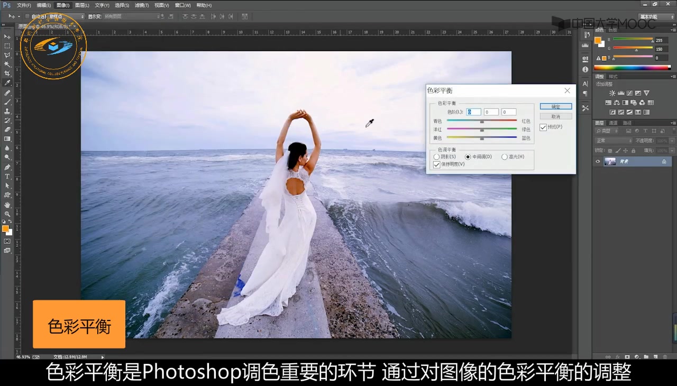Switch to the 通道 channels tab
This screenshot has width=677, height=386.
pyautogui.click(x=614, y=123)
